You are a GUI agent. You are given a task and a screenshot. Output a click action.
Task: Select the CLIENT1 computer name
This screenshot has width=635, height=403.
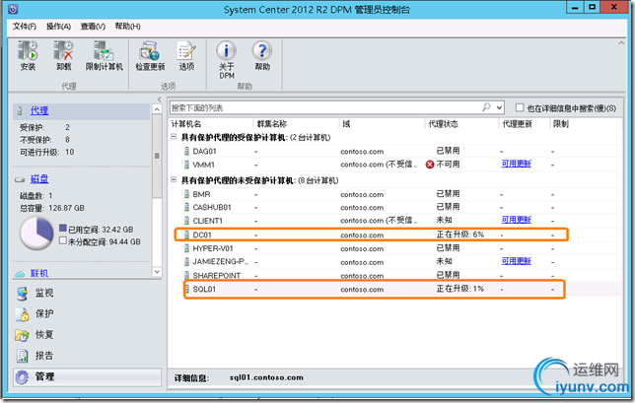click(x=207, y=221)
